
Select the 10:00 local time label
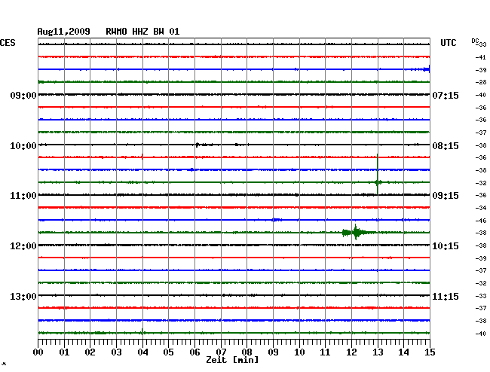click(23, 146)
